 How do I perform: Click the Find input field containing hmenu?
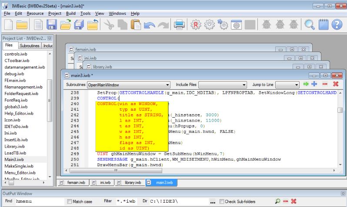pos(40,201)
